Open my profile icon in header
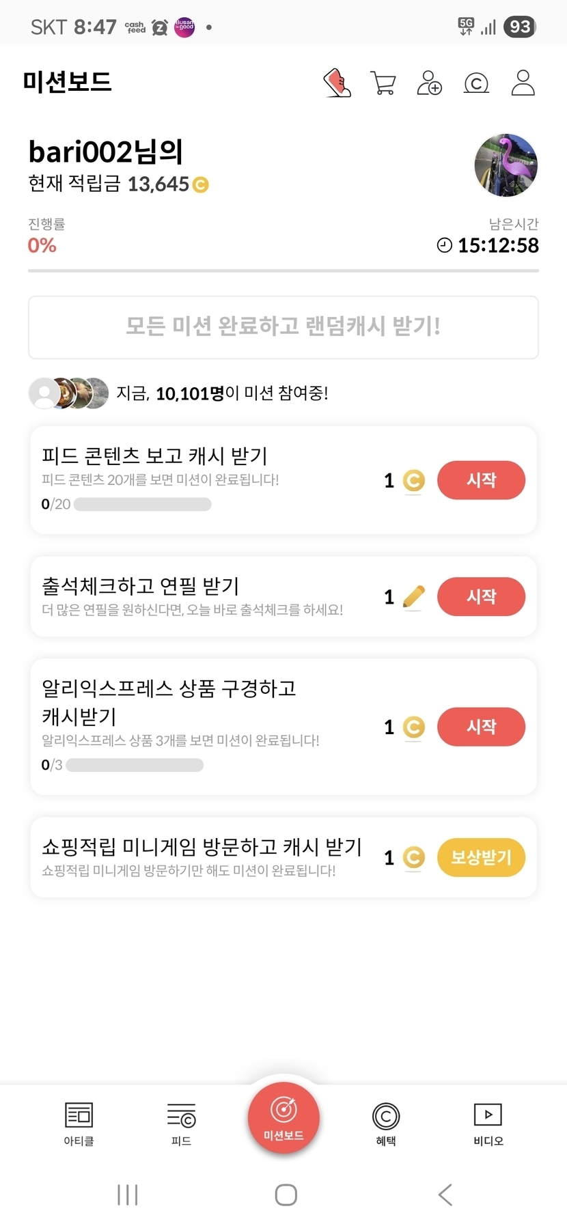 click(x=523, y=83)
